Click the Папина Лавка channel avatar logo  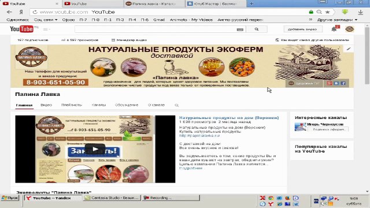point(31,57)
